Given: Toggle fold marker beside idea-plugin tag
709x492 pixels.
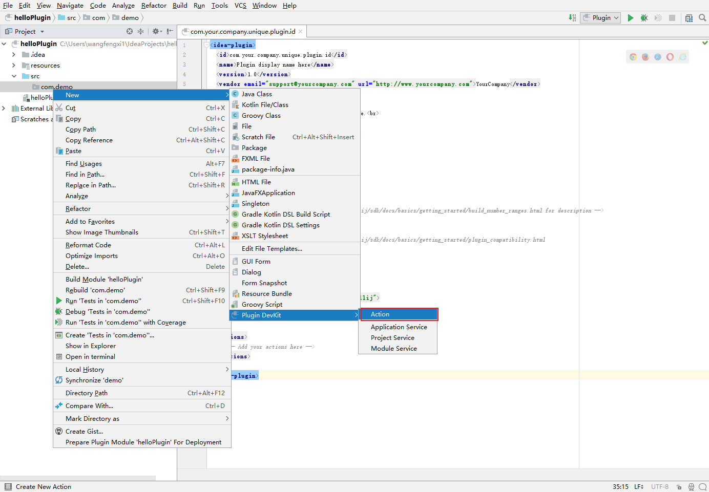Looking at the screenshot, I should [x=206, y=45].
